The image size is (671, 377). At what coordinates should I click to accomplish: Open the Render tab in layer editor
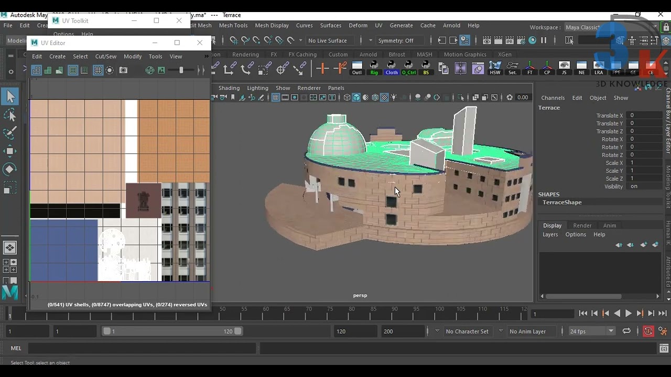[x=582, y=226]
